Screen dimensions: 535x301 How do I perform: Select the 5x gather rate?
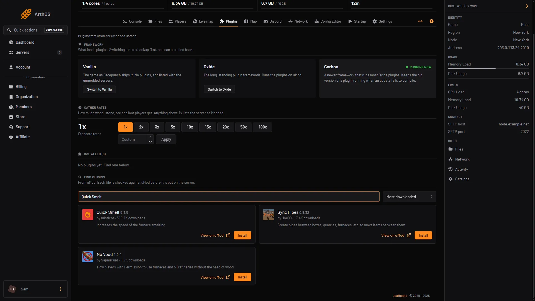pos(173,127)
